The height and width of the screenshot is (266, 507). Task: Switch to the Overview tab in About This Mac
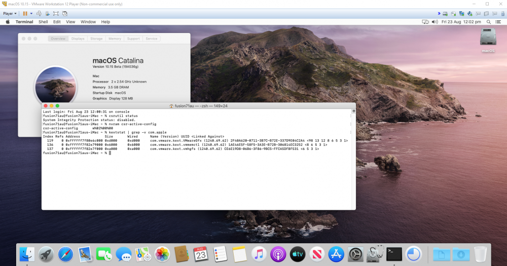58,39
